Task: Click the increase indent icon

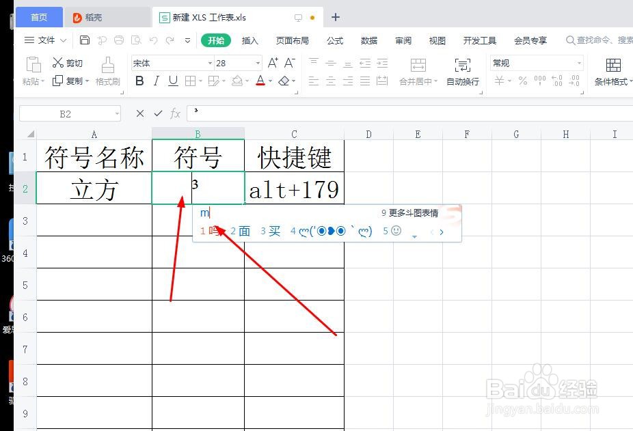Action: click(x=382, y=63)
